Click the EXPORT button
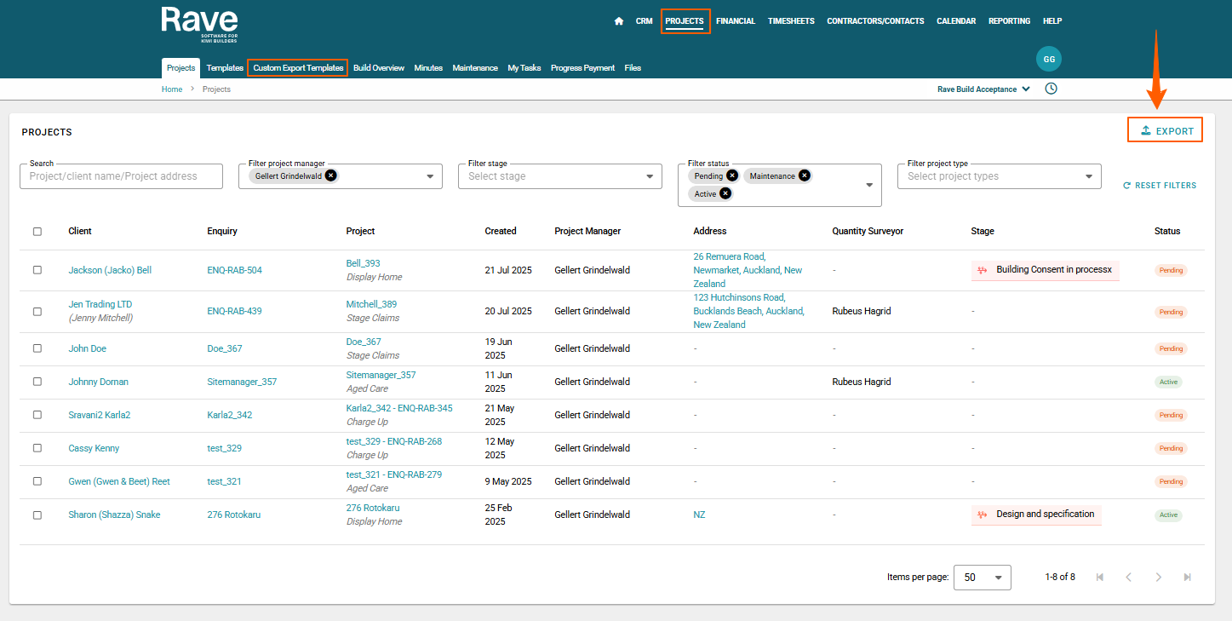Screen dimensions: 1232x621 [x=1166, y=130]
